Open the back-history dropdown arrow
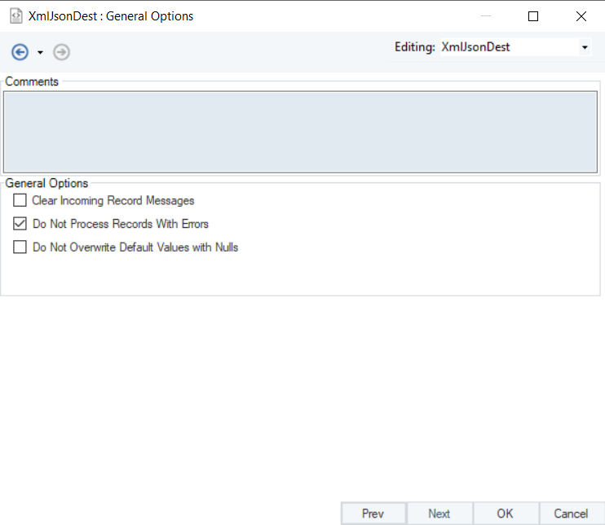 [x=40, y=52]
